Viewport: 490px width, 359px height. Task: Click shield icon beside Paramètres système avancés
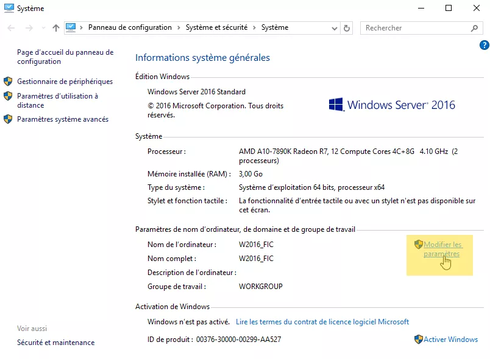tap(8, 119)
